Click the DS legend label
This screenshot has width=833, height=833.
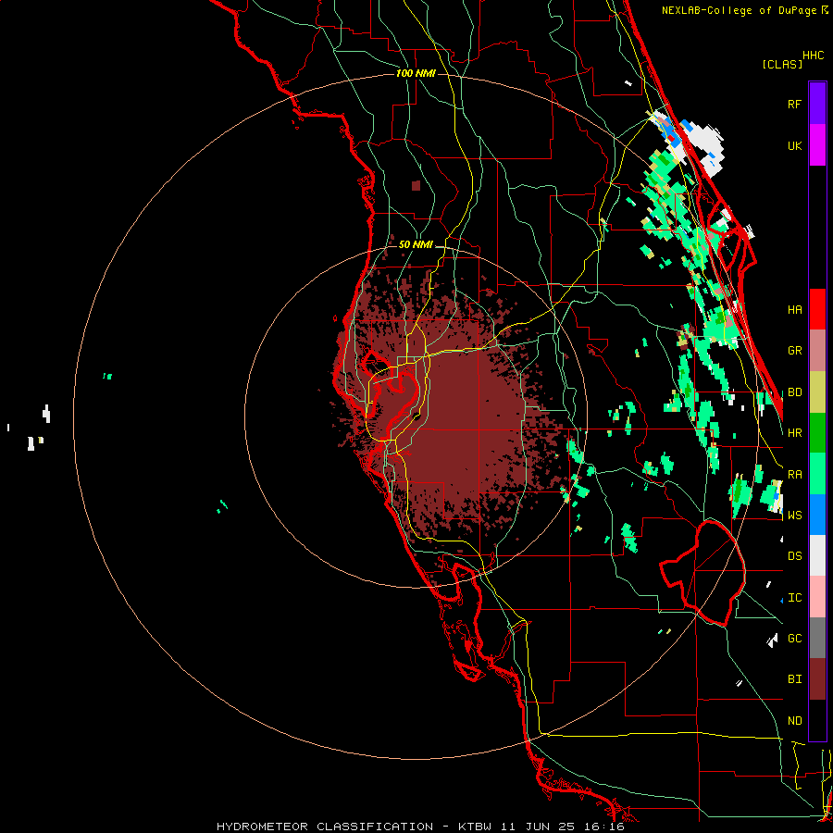coord(794,556)
